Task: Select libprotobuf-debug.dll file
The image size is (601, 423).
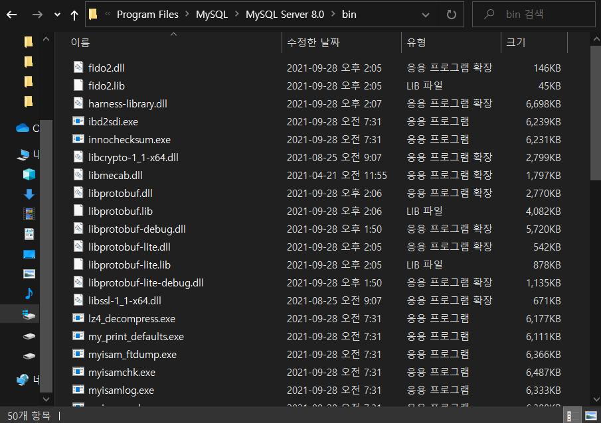Action: (137, 229)
